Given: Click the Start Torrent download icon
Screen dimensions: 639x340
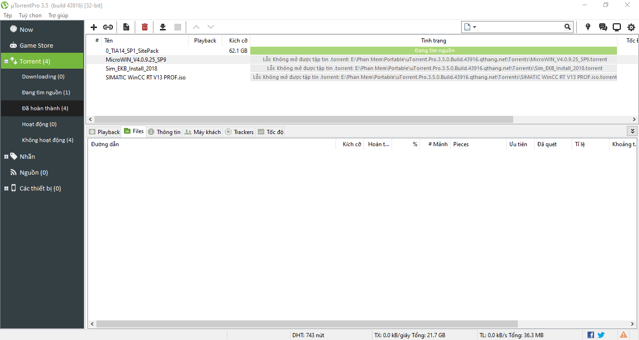Looking at the screenshot, I should point(163,27).
